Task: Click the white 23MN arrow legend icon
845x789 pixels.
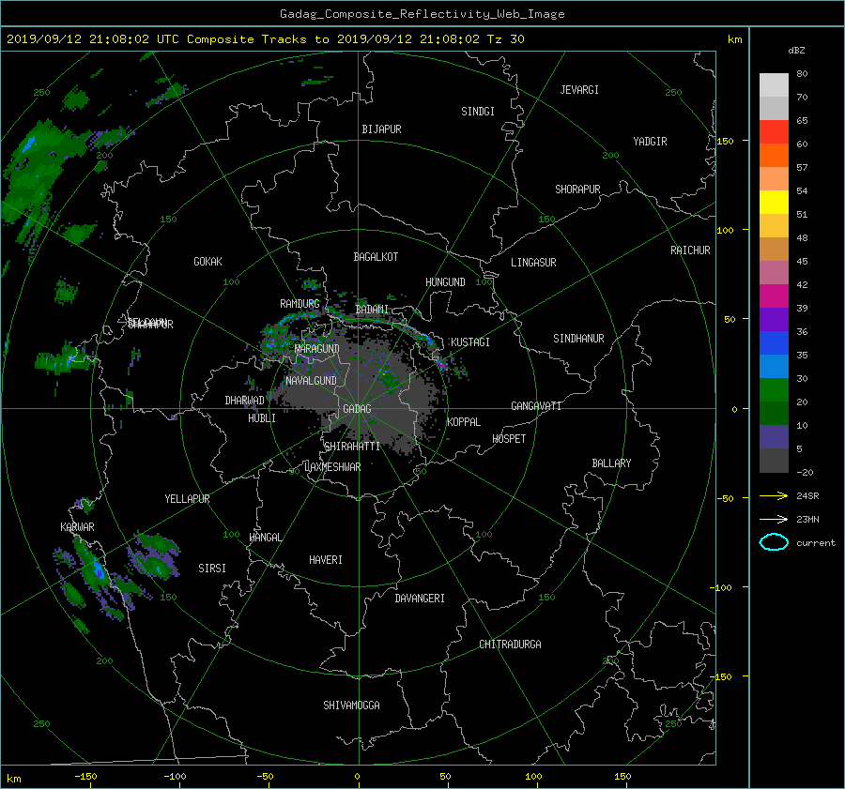Action: tap(774, 519)
